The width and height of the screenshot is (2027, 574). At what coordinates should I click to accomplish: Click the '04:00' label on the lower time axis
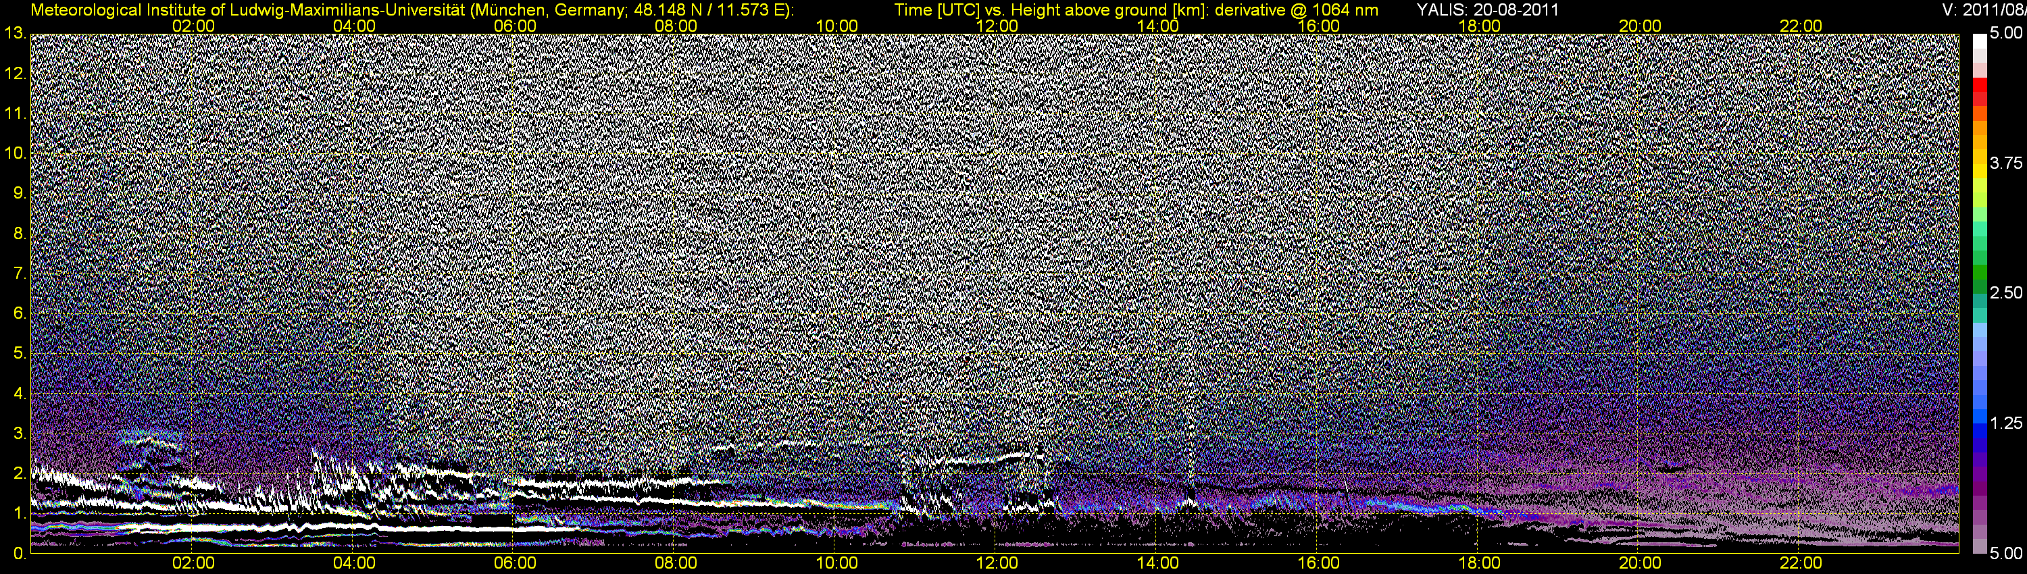coord(354,563)
